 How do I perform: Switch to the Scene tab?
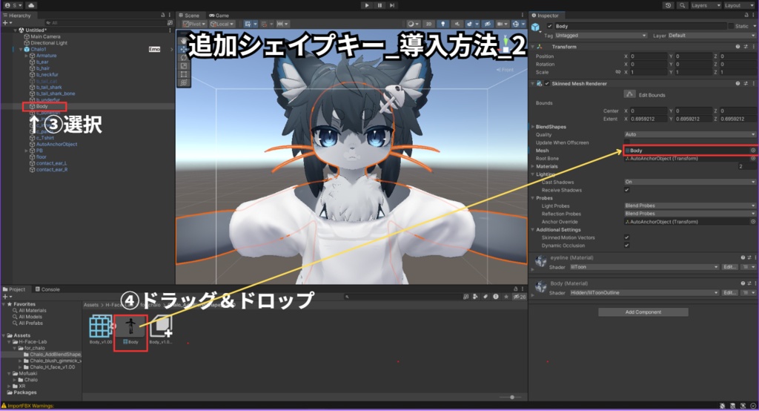(189, 16)
